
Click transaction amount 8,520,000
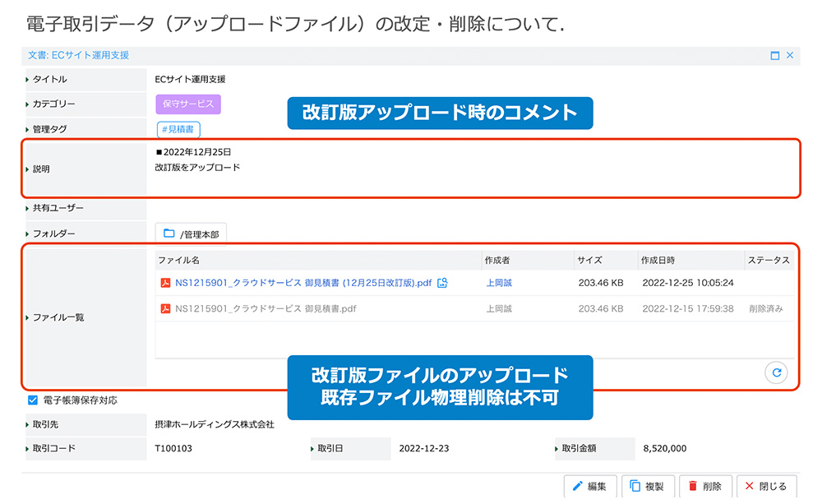pos(665,448)
